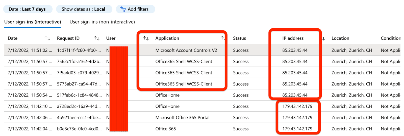Select the Office 365 application cell
The width and height of the screenshot is (404, 136).
[166, 129]
